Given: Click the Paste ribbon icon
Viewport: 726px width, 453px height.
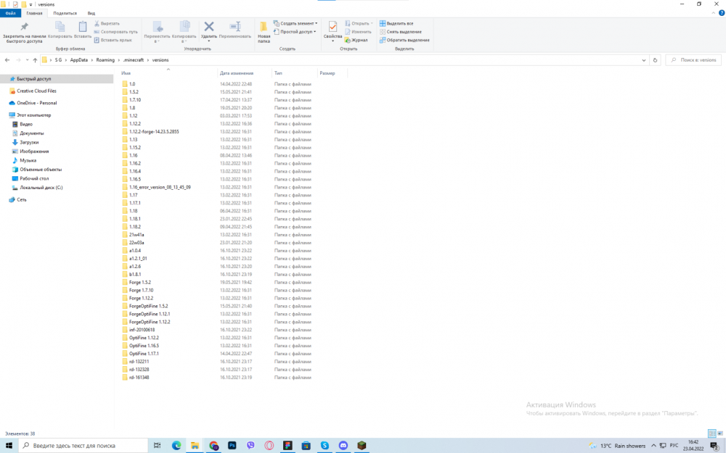Looking at the screenshot, I should (x=83, y=27).
